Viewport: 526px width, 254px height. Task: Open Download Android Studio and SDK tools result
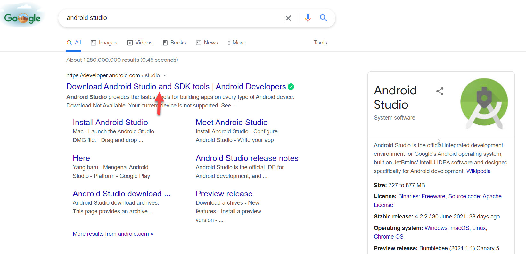coord(176,87)
